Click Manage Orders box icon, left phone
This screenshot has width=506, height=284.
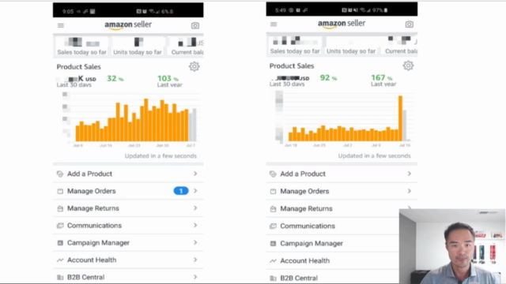point(60,191)
